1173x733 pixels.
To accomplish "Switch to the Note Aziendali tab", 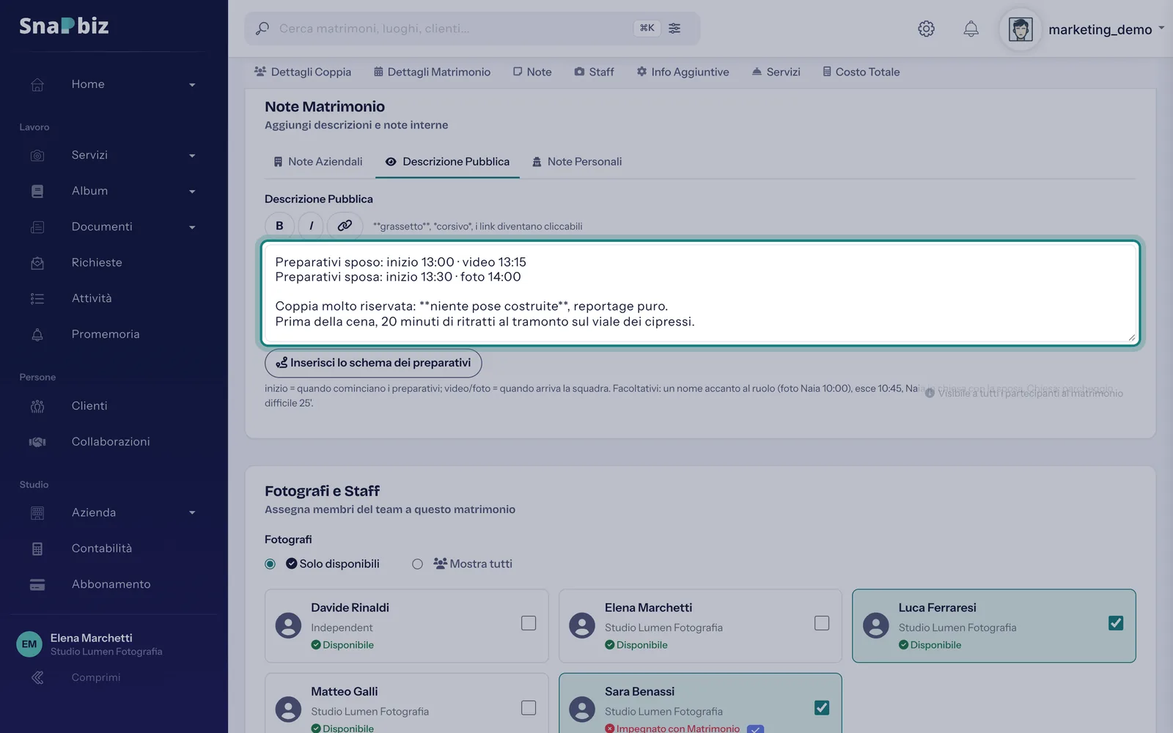I will [x=318, y=162].
